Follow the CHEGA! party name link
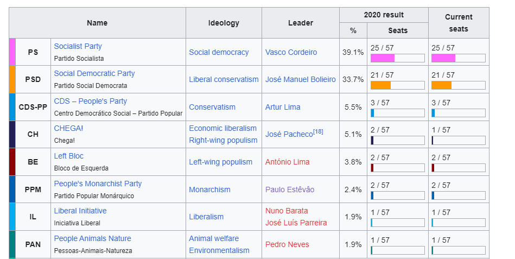515x259 pixels. tap(68, 129)
